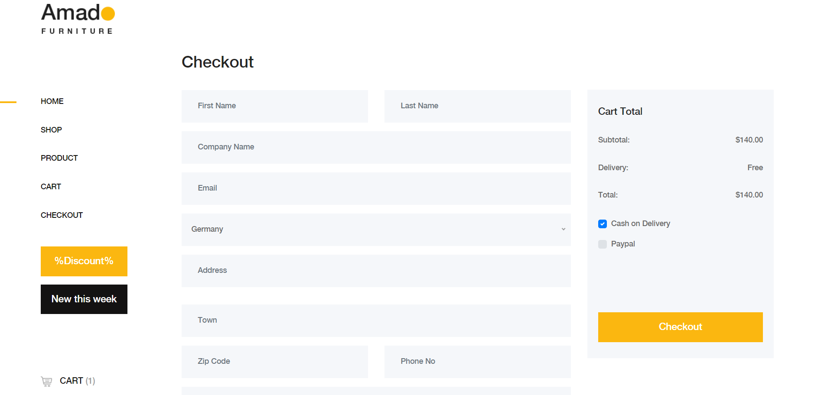Click the %Discount% button
The height and width of the screenshot is (395, 821).
84,261
